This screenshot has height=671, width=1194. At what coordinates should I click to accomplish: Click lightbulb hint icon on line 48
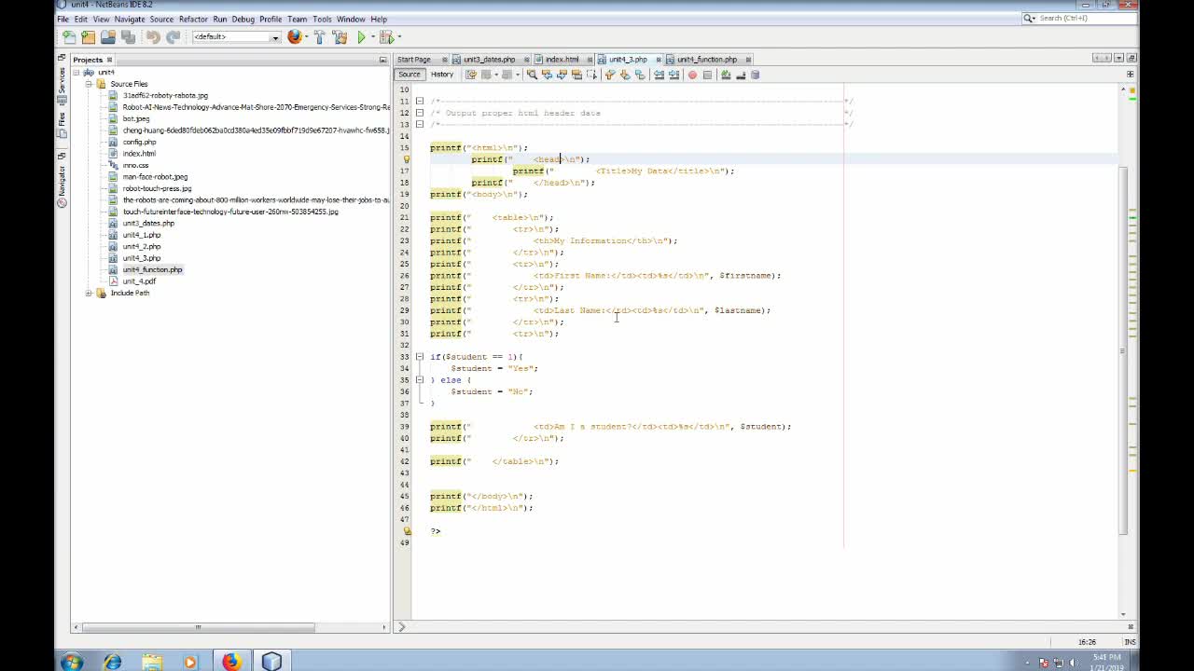click(406, 531)
